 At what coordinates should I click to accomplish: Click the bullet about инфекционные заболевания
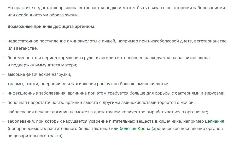pyautogui.click(x=116, y=93)
